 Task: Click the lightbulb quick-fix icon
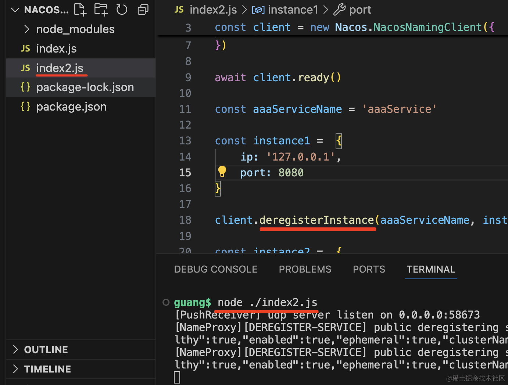pos(222,172)
